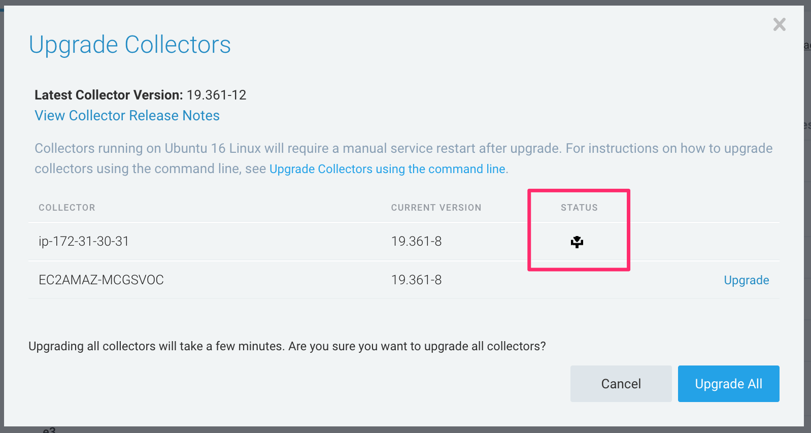The width and height of the screenshot is (811, 433).
Task: Sort by the COLLECTOR column header
Action: [x=66, y=207]
